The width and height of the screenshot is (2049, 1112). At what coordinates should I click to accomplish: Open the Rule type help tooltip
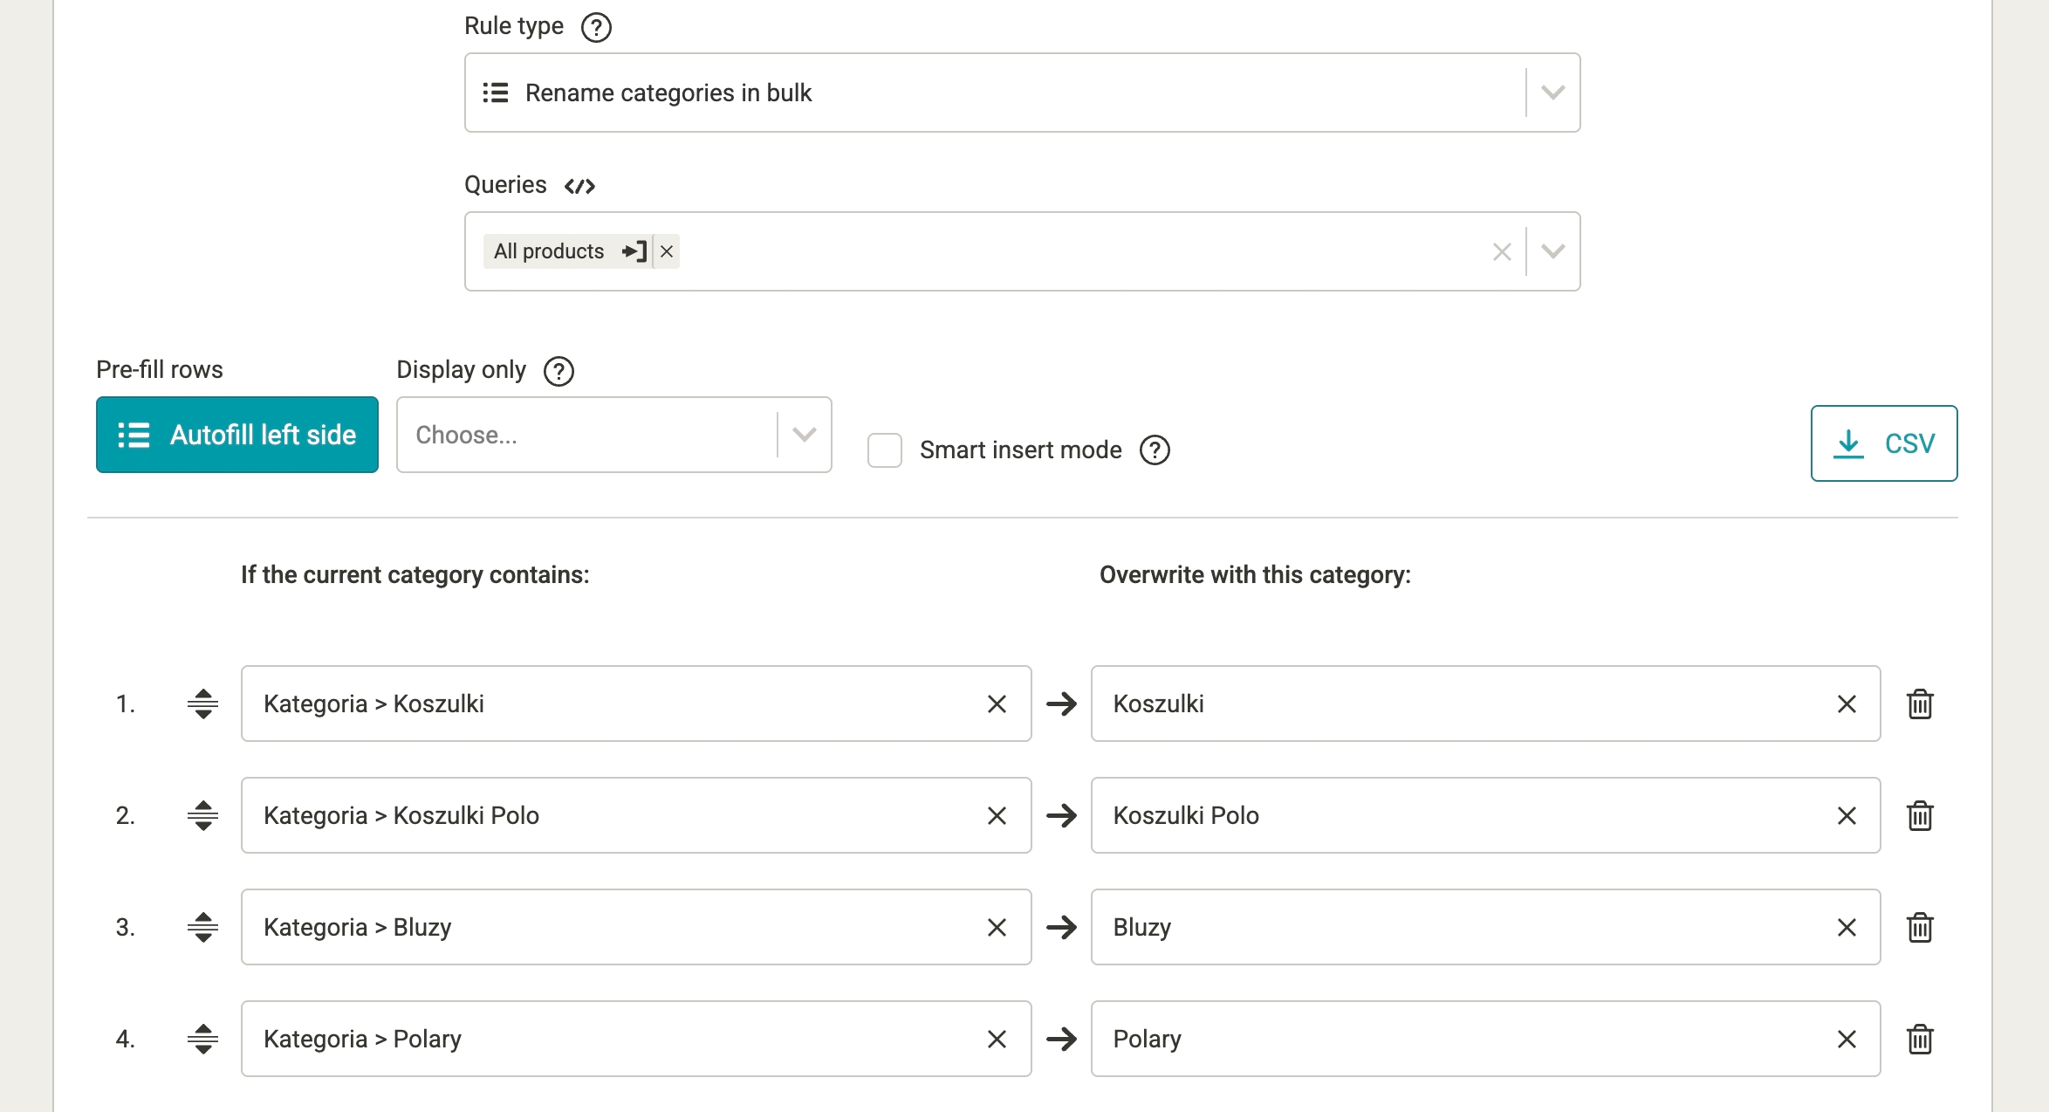pos(596,27)
